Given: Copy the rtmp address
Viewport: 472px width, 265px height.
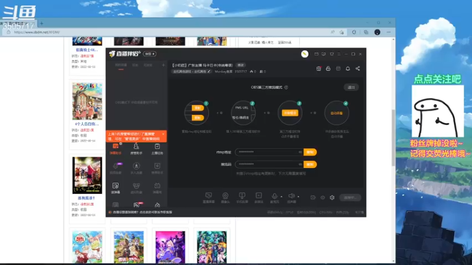Looking at the screenshot, I should 310,152.
